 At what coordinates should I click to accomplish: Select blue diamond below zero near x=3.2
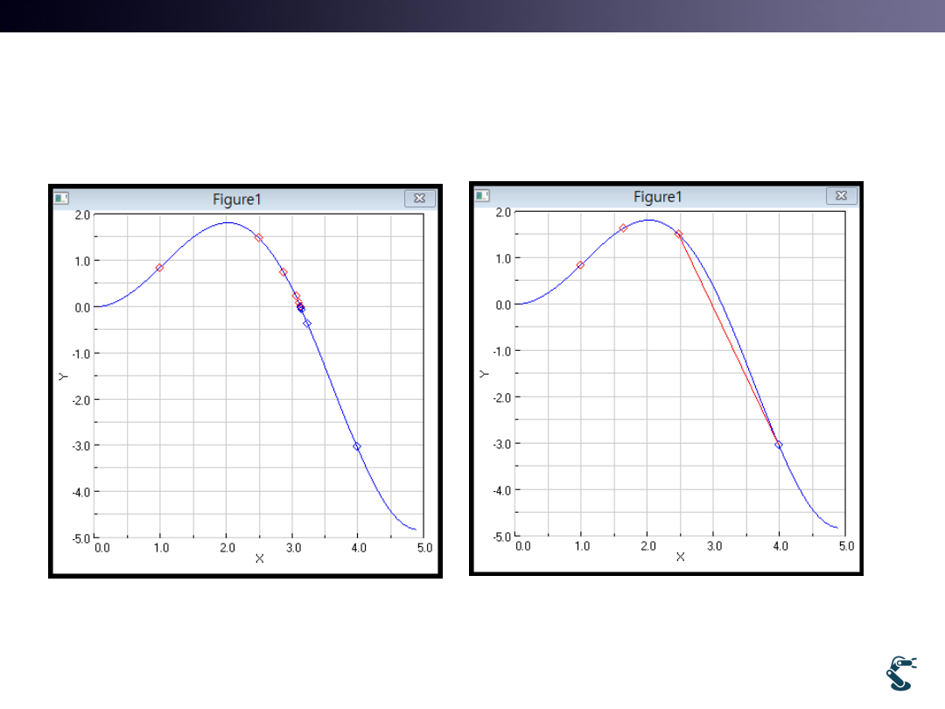click(307, 324)
